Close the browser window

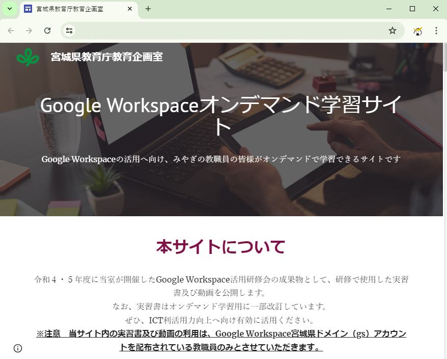coord(436,9)
